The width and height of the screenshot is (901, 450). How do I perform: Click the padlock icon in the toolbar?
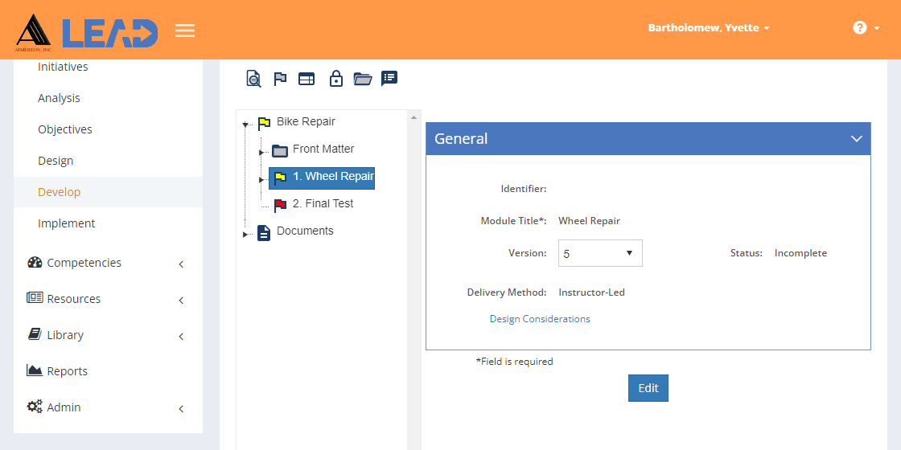tap(336, 79)
